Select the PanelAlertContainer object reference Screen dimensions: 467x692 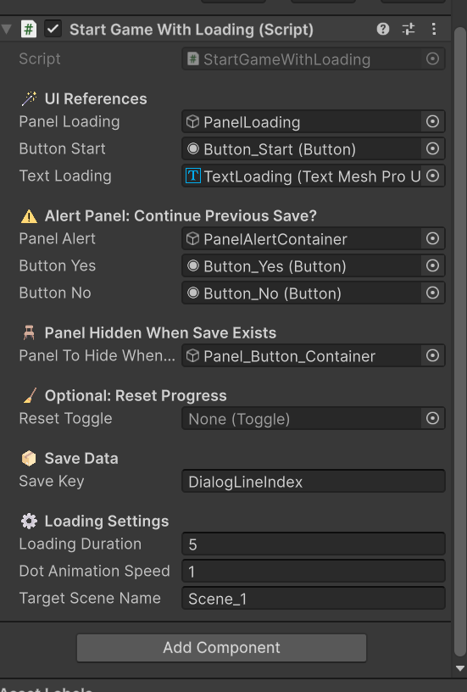302,239
